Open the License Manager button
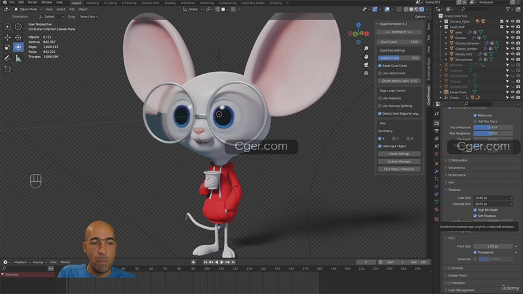This screenshot has height=294, width=523. 399,162
